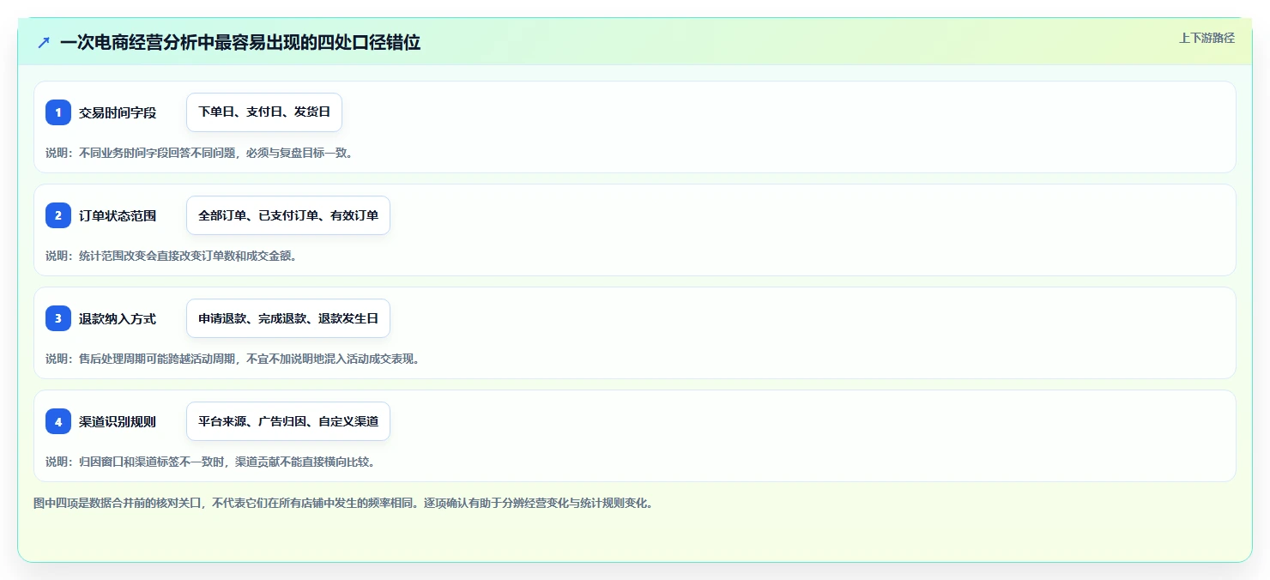The width and height of the screenshot is (1270, 580).
Task: Select the 下单日、支付日、发货日 chip
Action: (x=264, y=112)
